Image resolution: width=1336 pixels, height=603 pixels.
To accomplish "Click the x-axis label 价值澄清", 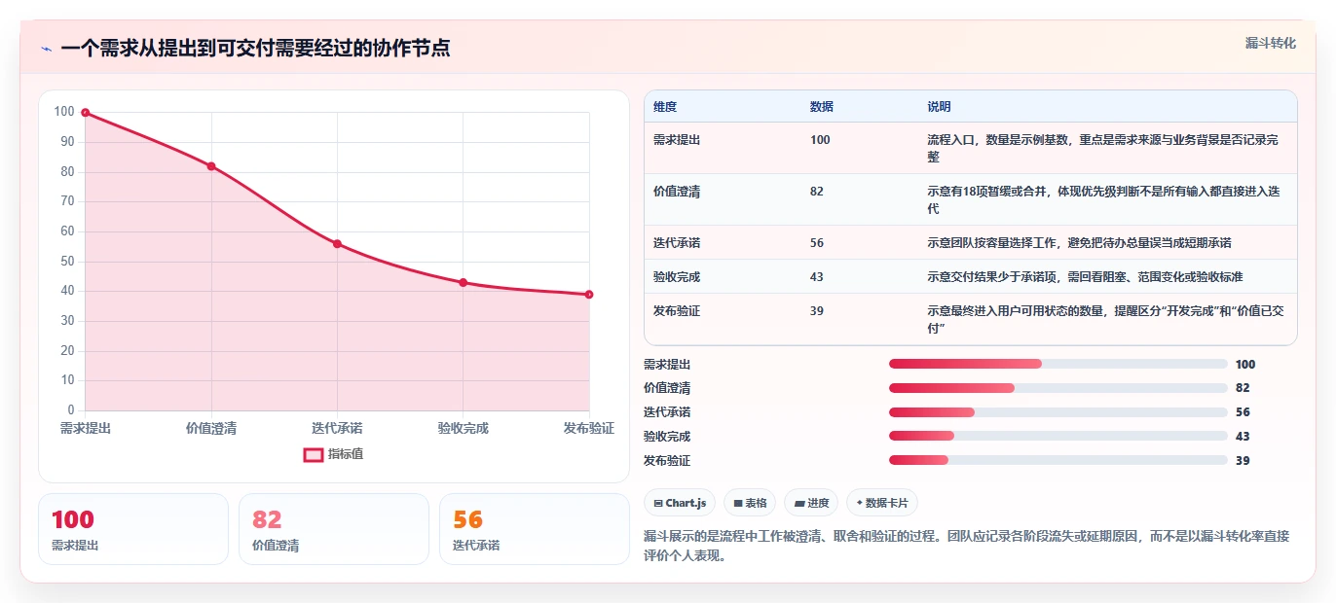I will pyautogui.click(x=211, y=428).
